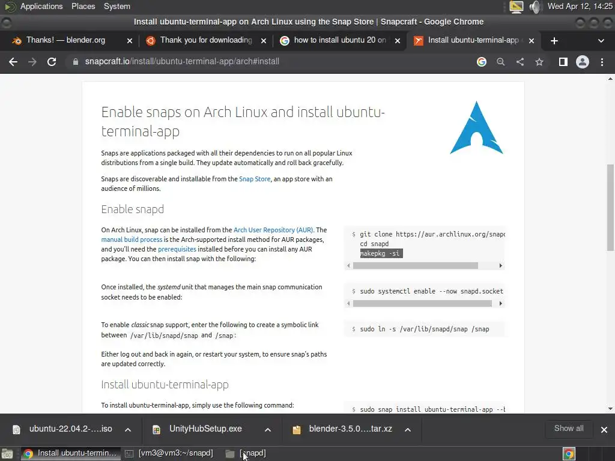Click the Arch Linux logo image
The image size is (615, 461).
click(x=476, y=128)
